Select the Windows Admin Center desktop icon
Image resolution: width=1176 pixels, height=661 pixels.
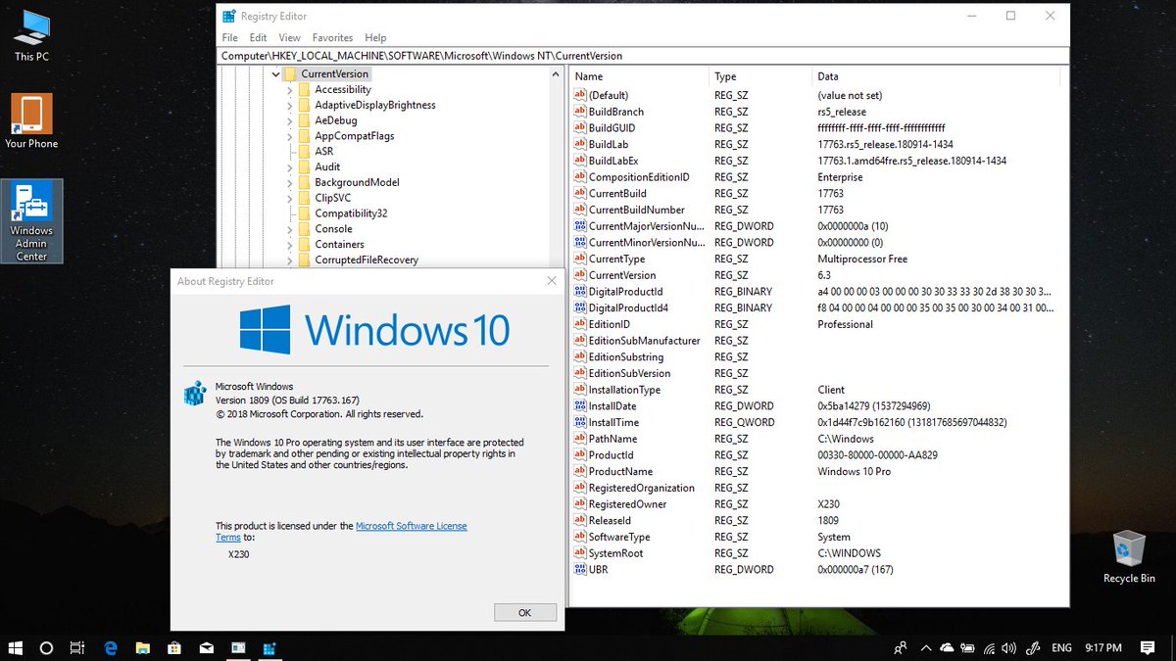tap(31, 221)
